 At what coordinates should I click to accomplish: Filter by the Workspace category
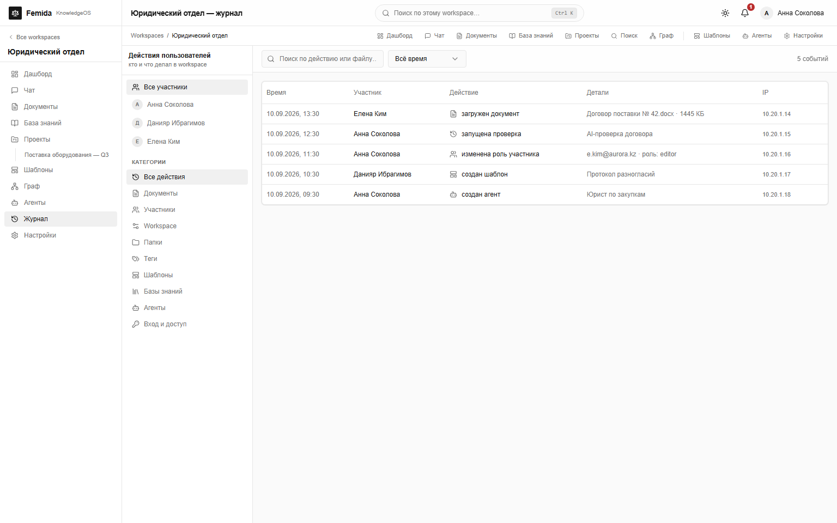(x=187, y=226)
